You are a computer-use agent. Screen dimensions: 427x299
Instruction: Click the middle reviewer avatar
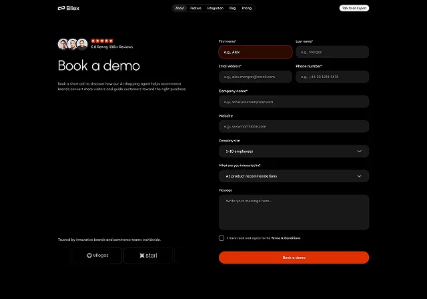click(73, 44)
